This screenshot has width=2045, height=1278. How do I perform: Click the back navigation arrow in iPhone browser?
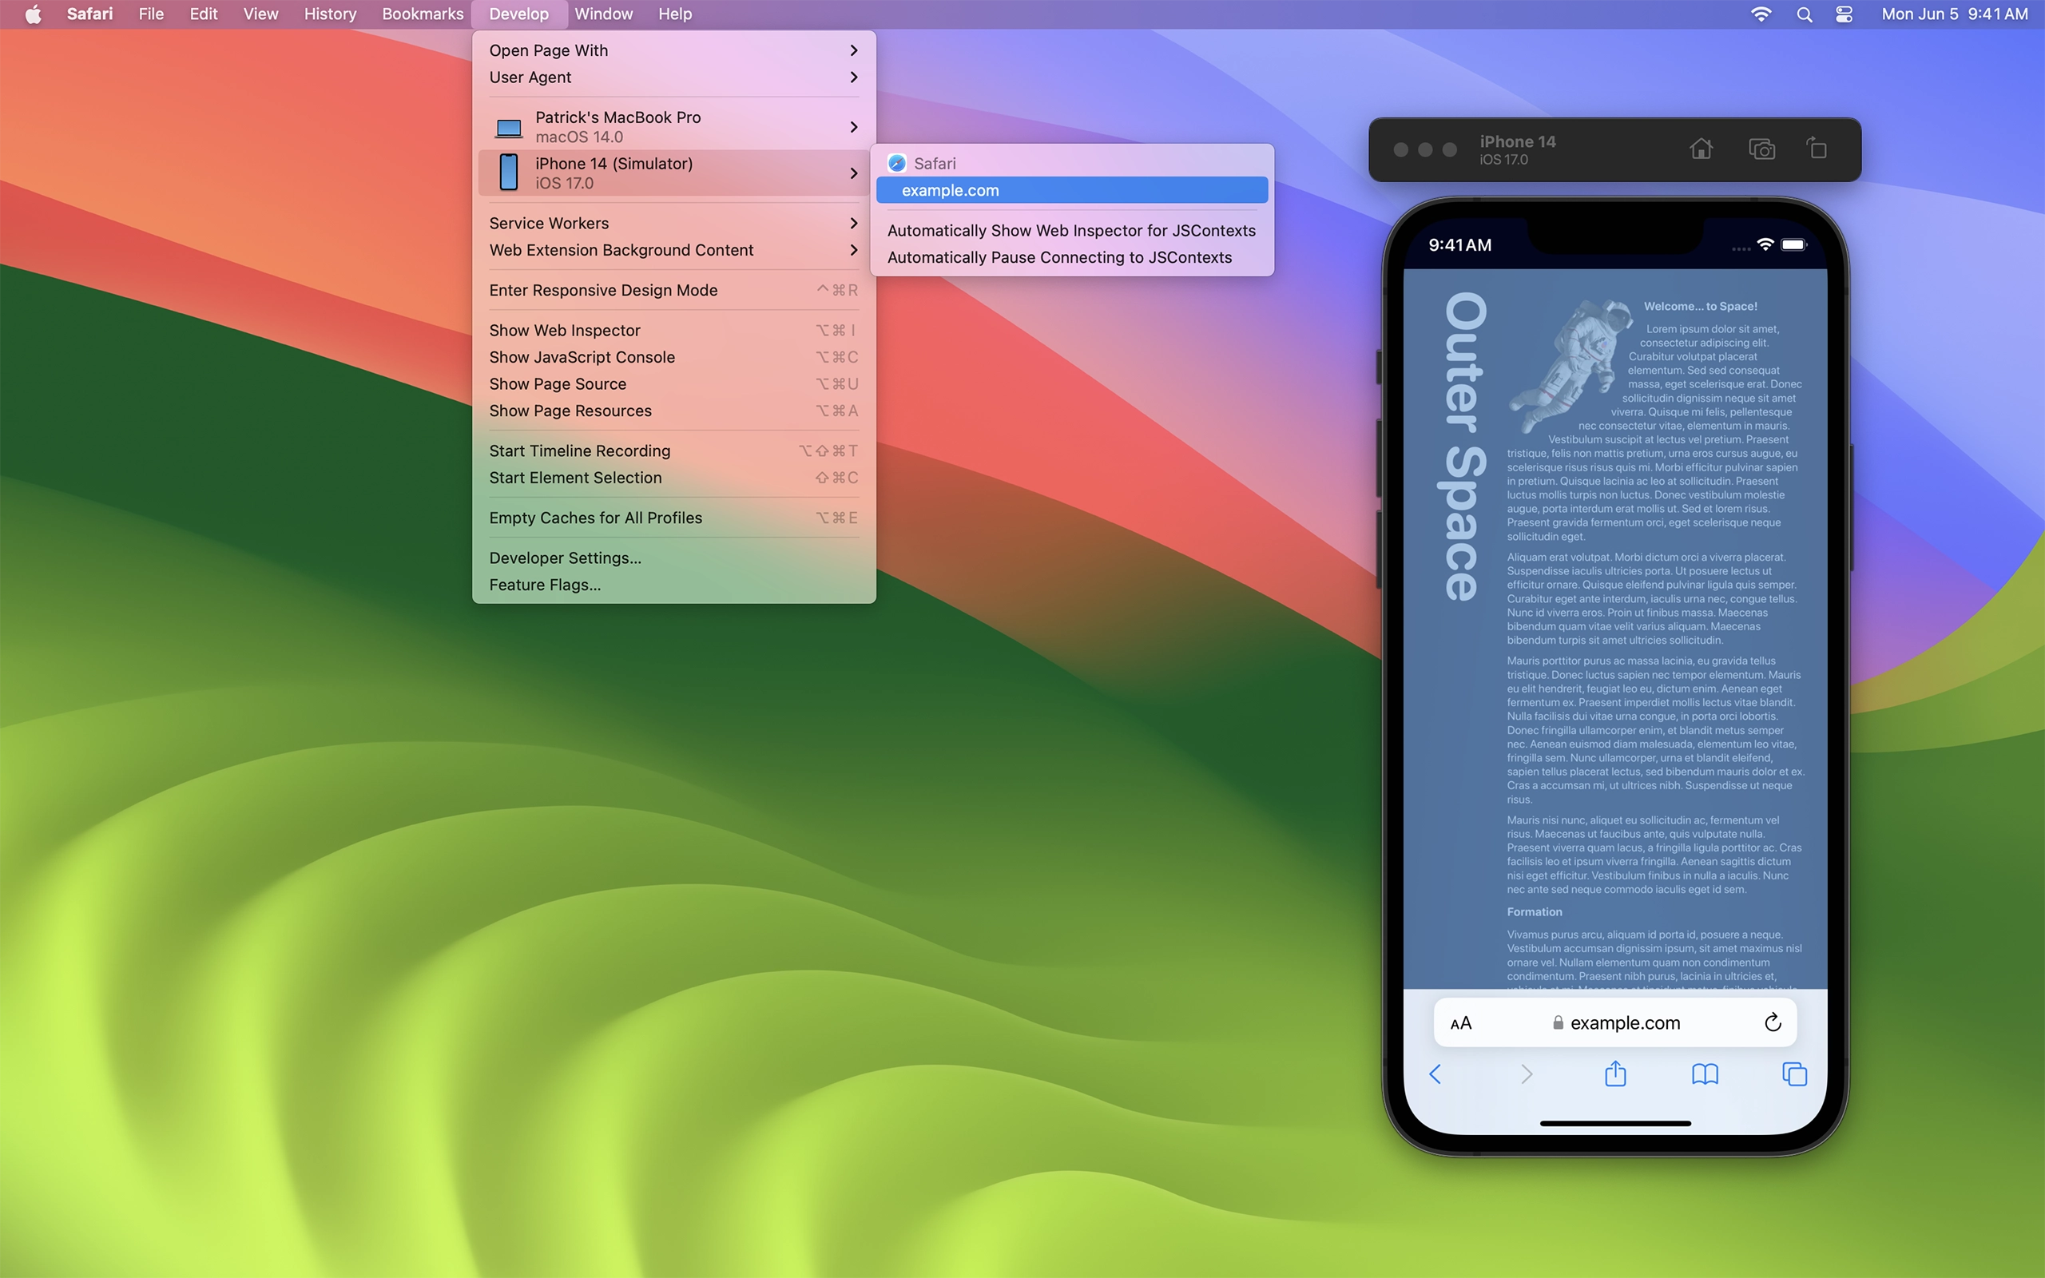(x=1434, y=1074)
